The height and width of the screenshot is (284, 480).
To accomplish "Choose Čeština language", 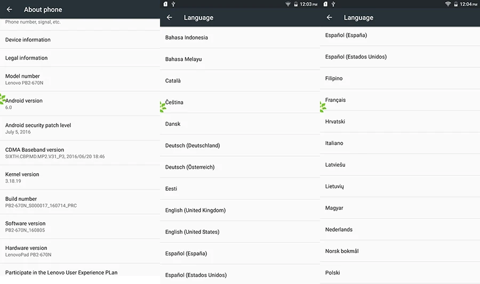I will pos(240,102).
